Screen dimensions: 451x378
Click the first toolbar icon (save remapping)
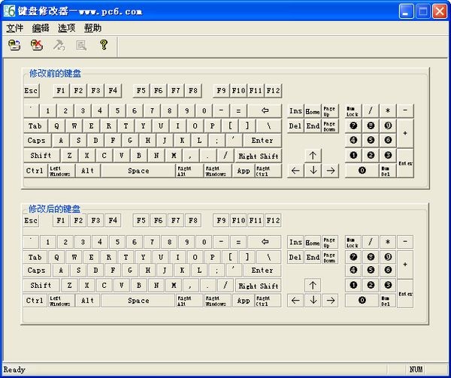tap(14, 45)
